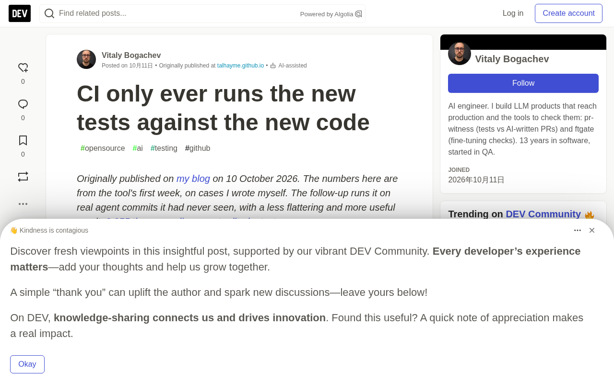Click the boost repost arrows icon
Screen dimensions: 614x383
[23, 177]
